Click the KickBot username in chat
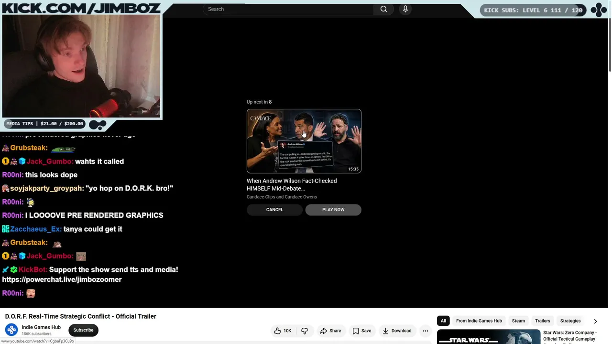The image size is (612, 344). click(x=33, y=270)
